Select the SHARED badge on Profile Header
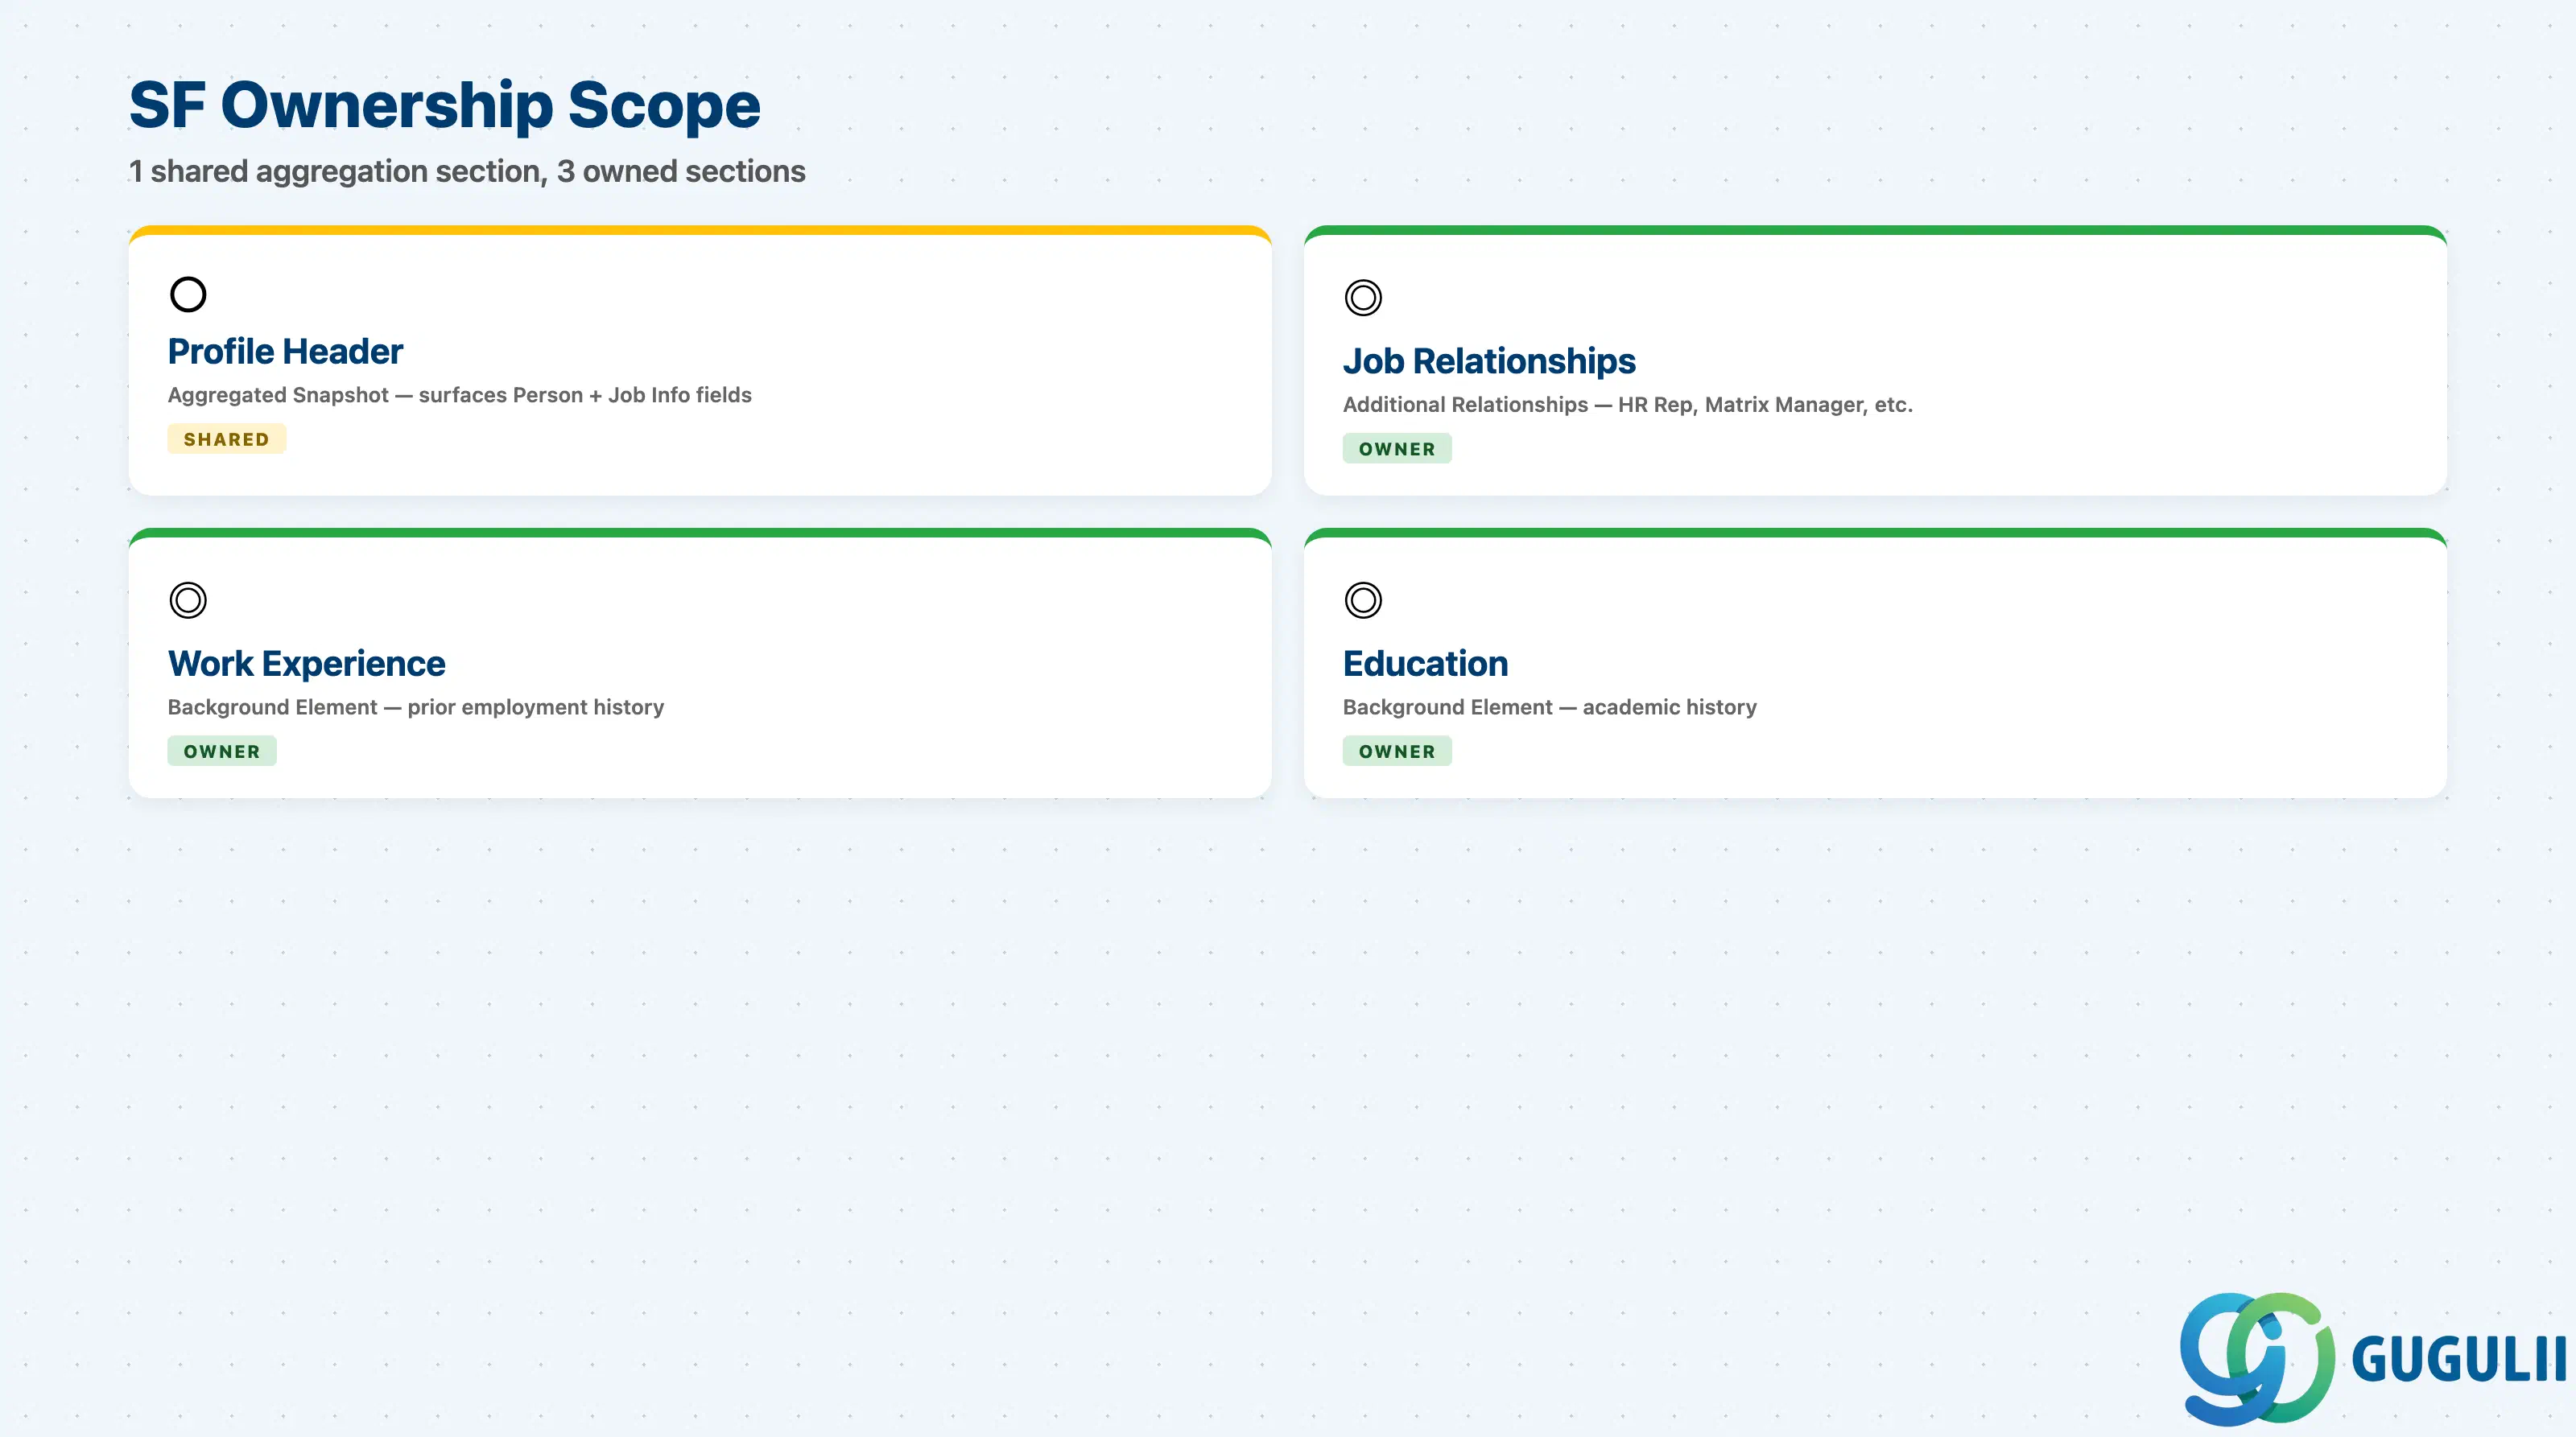 pos(227,439)
